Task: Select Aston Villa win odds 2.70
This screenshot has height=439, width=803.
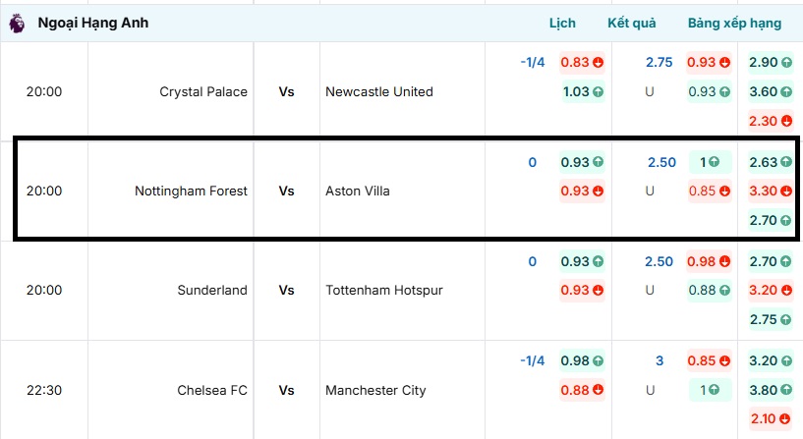Action: coord(770,221)
